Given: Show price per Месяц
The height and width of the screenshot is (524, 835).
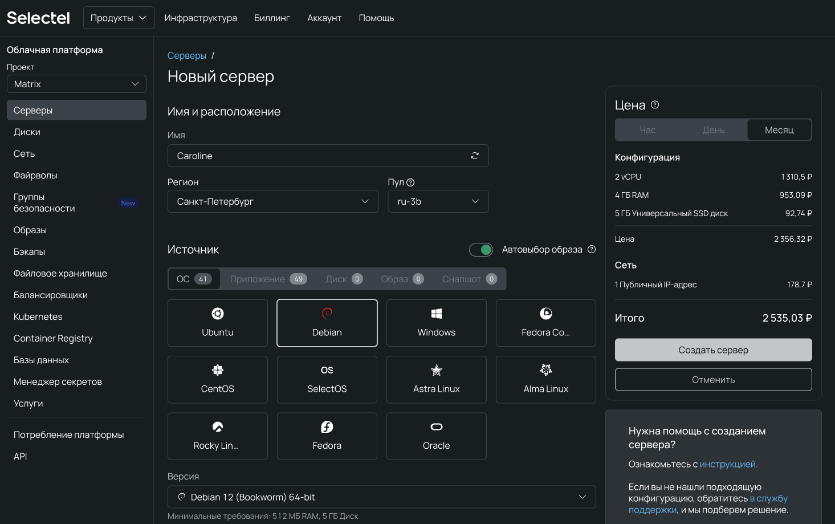Looking at the screenshot, I should [779, 130].
